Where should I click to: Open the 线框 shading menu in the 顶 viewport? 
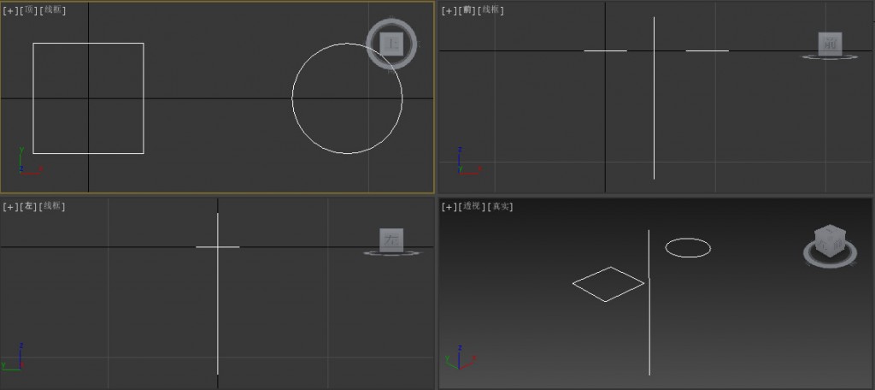pyautogui.click(x=52, y=10)
